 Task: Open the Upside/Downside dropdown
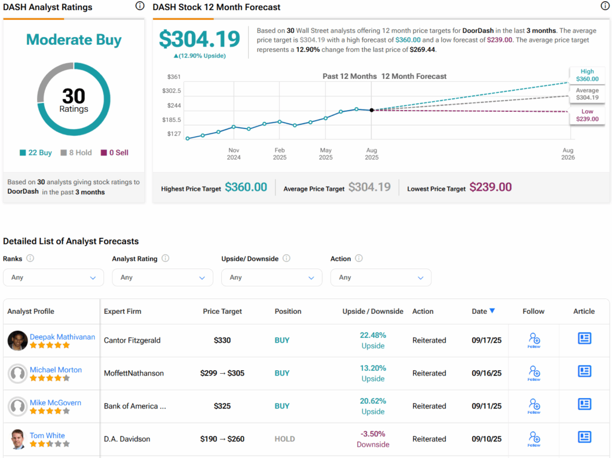coord(272,277)
